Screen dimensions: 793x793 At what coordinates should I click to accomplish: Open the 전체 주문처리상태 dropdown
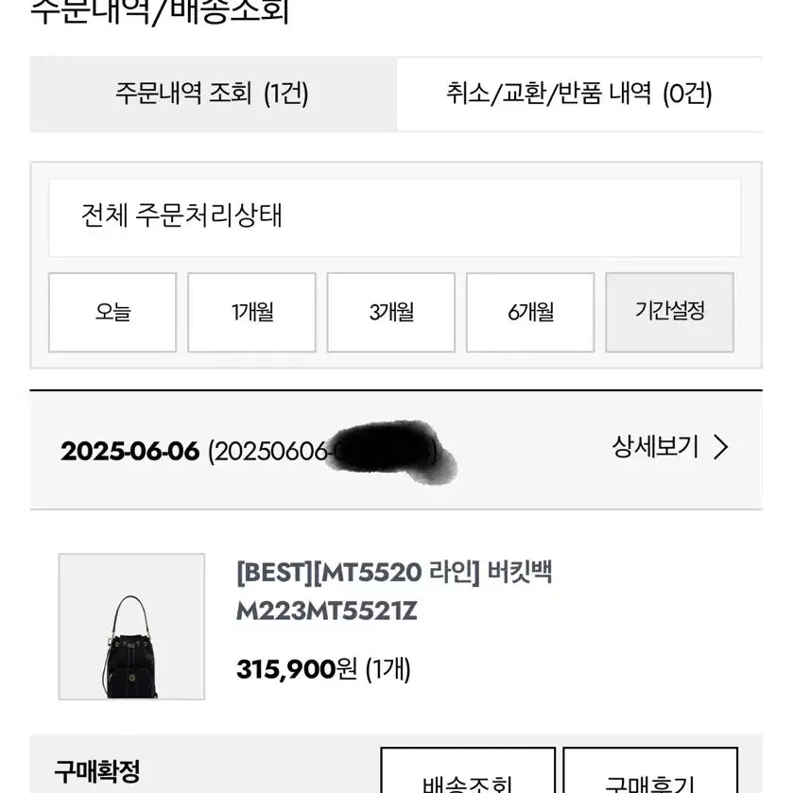click(x=396, y=218)
